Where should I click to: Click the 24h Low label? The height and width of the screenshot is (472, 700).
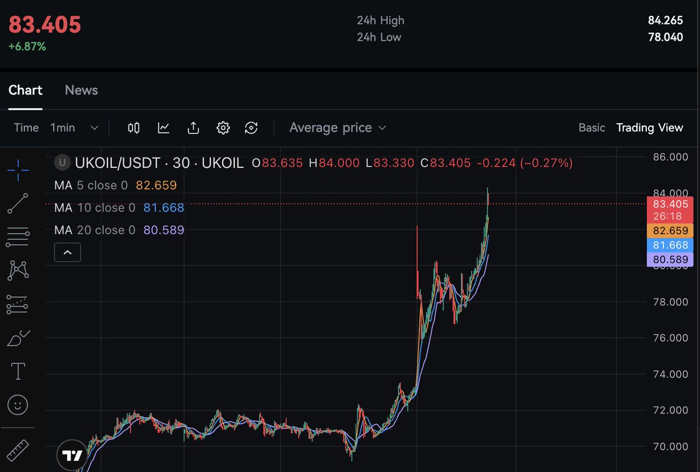pyautogui.click(x=379, y=37)
